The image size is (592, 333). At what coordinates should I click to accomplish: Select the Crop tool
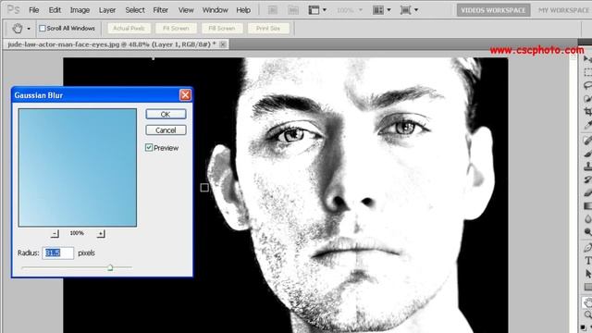point(587,112)
